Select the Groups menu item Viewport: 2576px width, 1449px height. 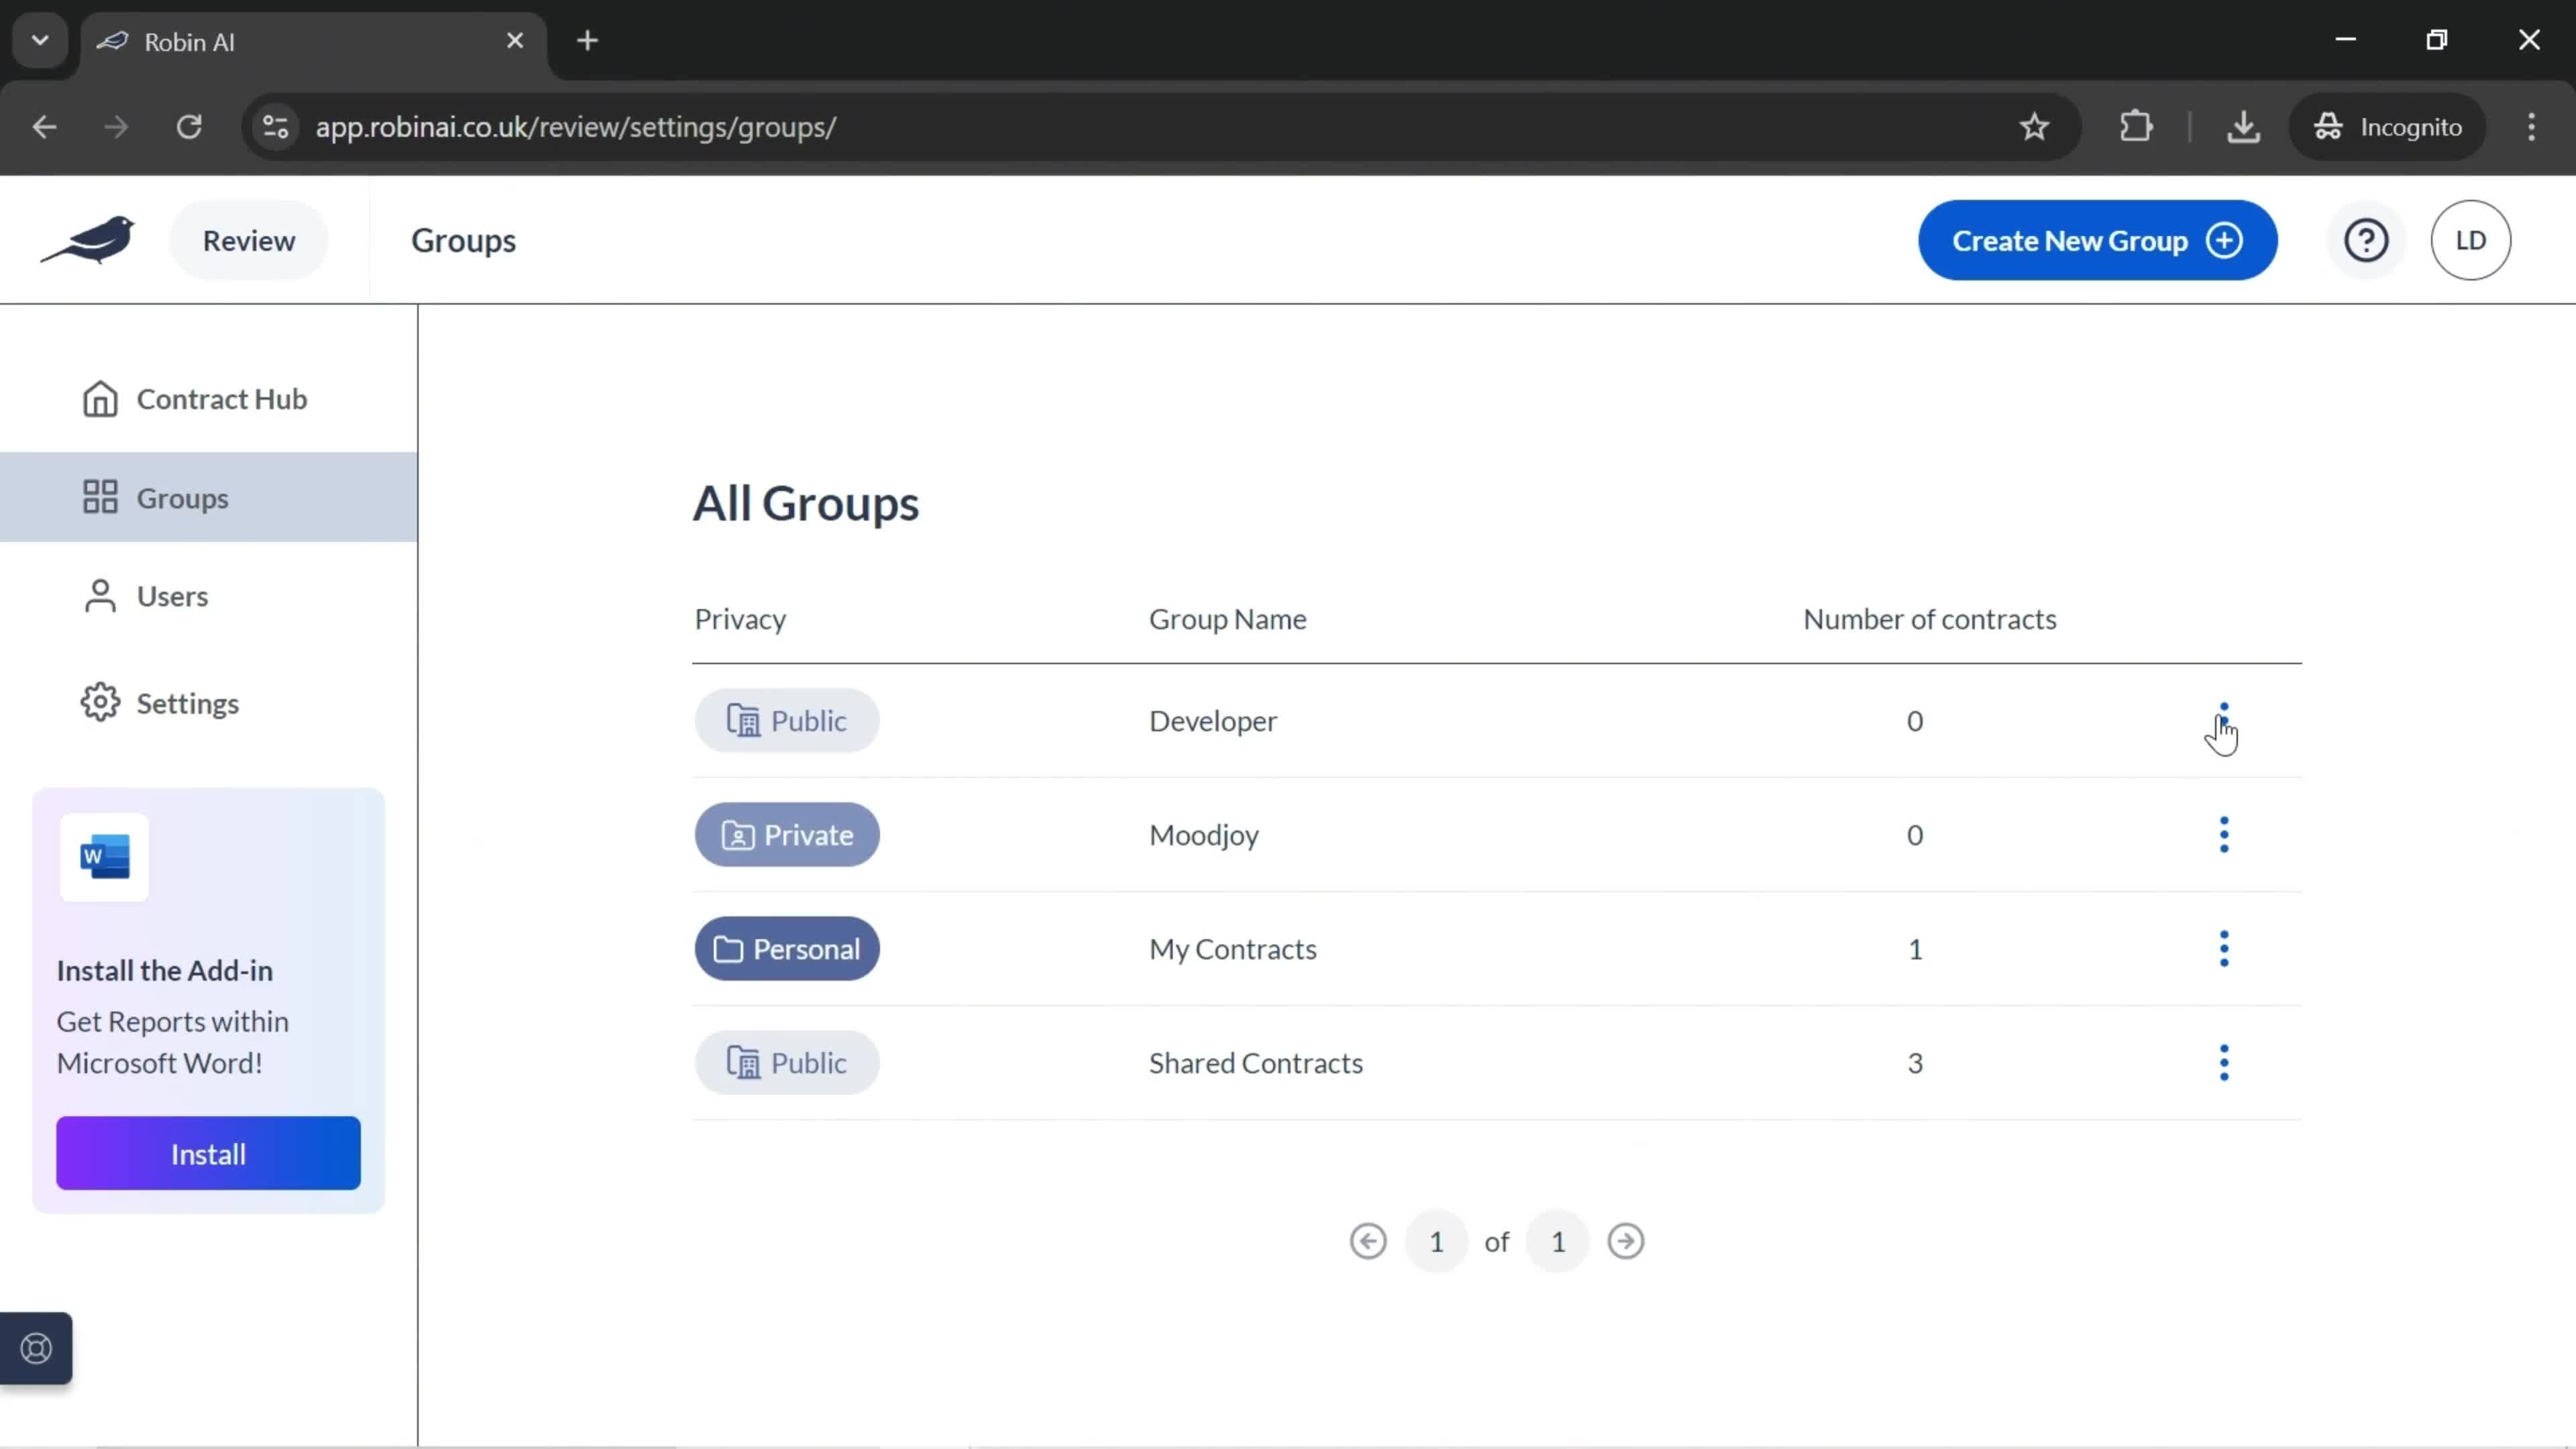pyautogui.click(x=182, y=497)
